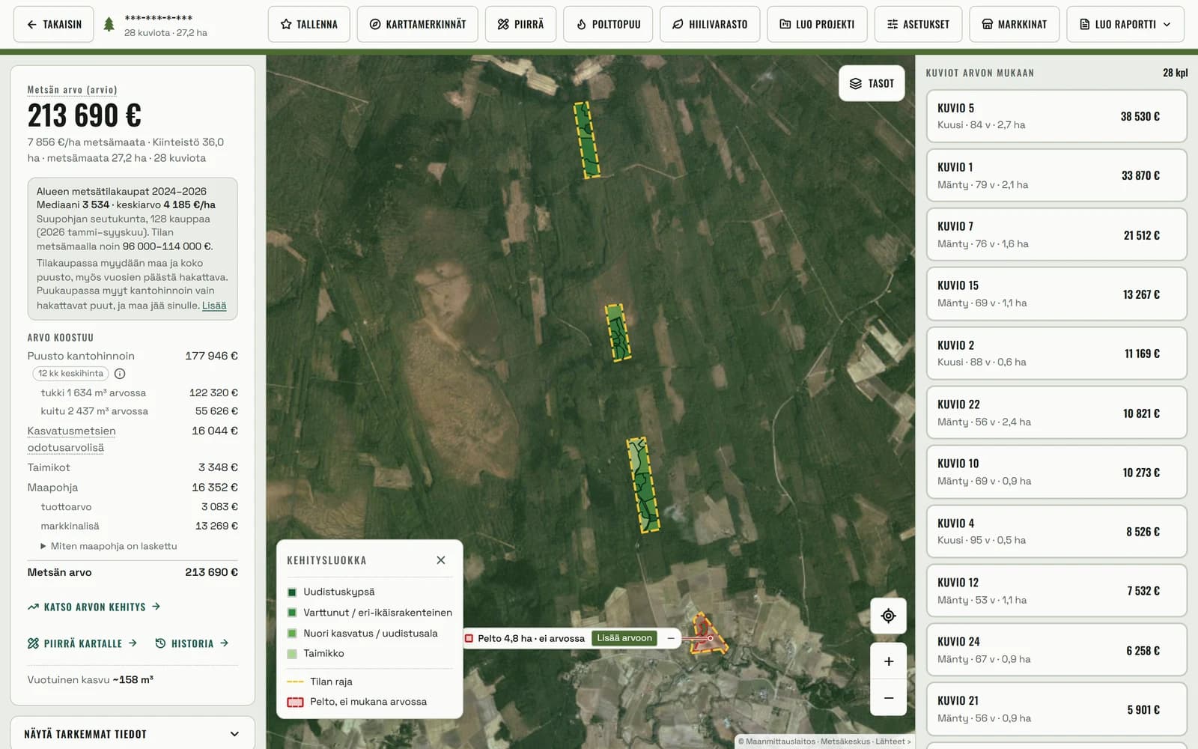Click the info icon beside 12 kk keskihinta
The height and width of the screenshot is (749, 1198).
120,374
